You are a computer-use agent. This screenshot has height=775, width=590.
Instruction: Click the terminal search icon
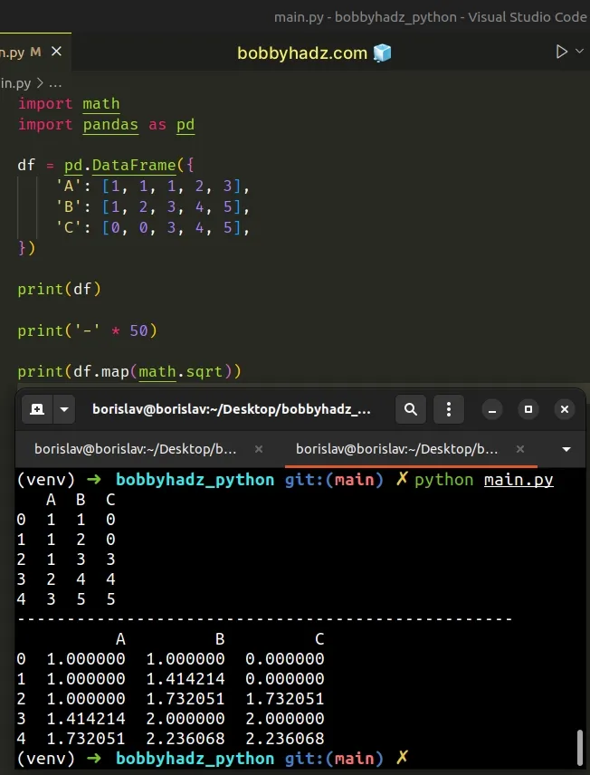(x=411, y=409)
